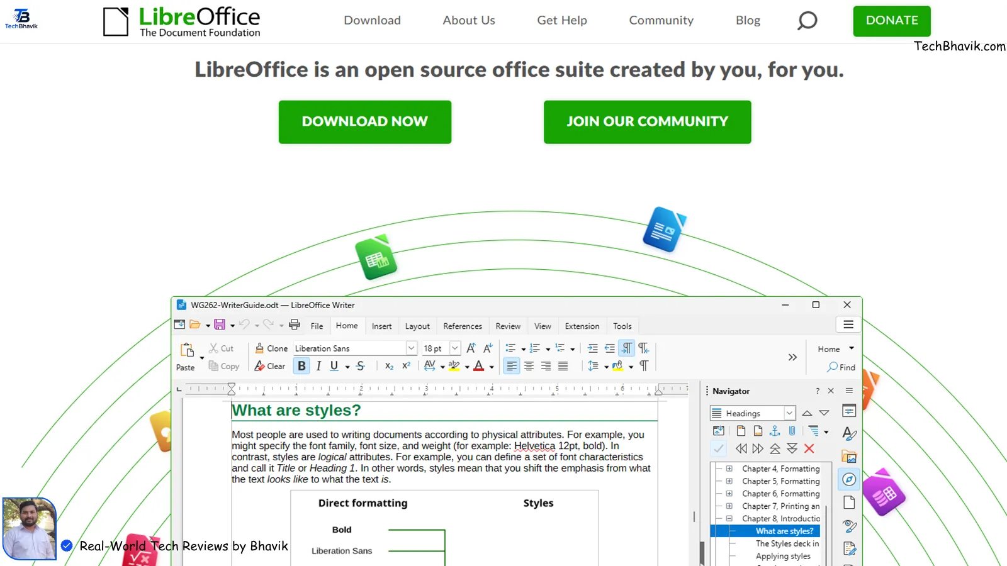Justify the paragraph text
Image resolution: width=1007 pixels, height=566 pixels.
(563, 366)
